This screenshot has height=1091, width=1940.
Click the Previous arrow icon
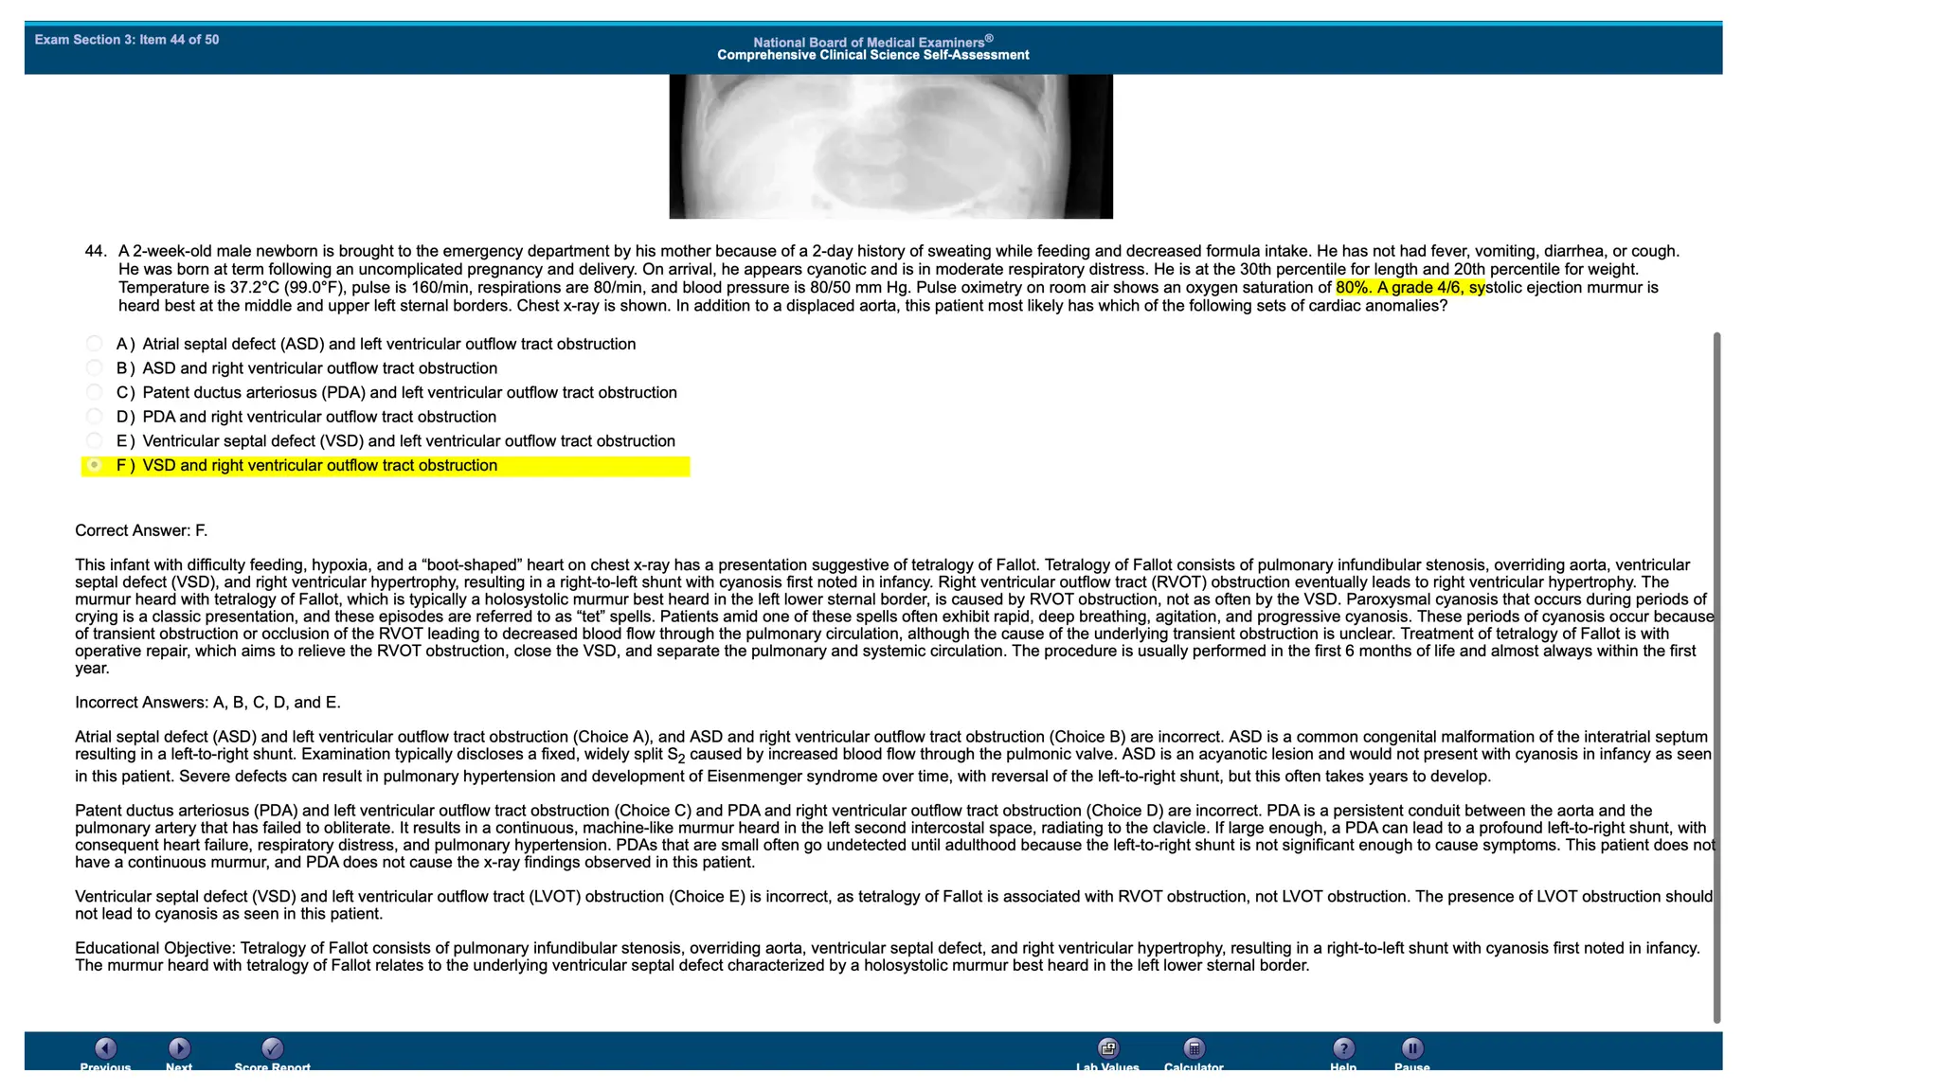point(105,1048)
